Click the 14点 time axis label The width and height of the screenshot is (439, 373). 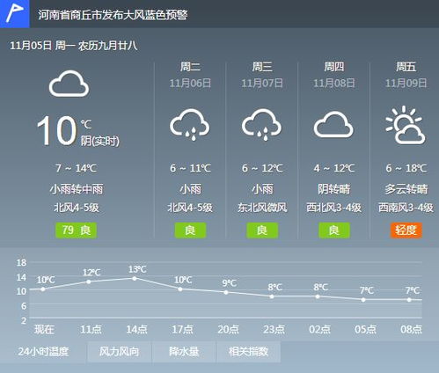click(136, 330)
